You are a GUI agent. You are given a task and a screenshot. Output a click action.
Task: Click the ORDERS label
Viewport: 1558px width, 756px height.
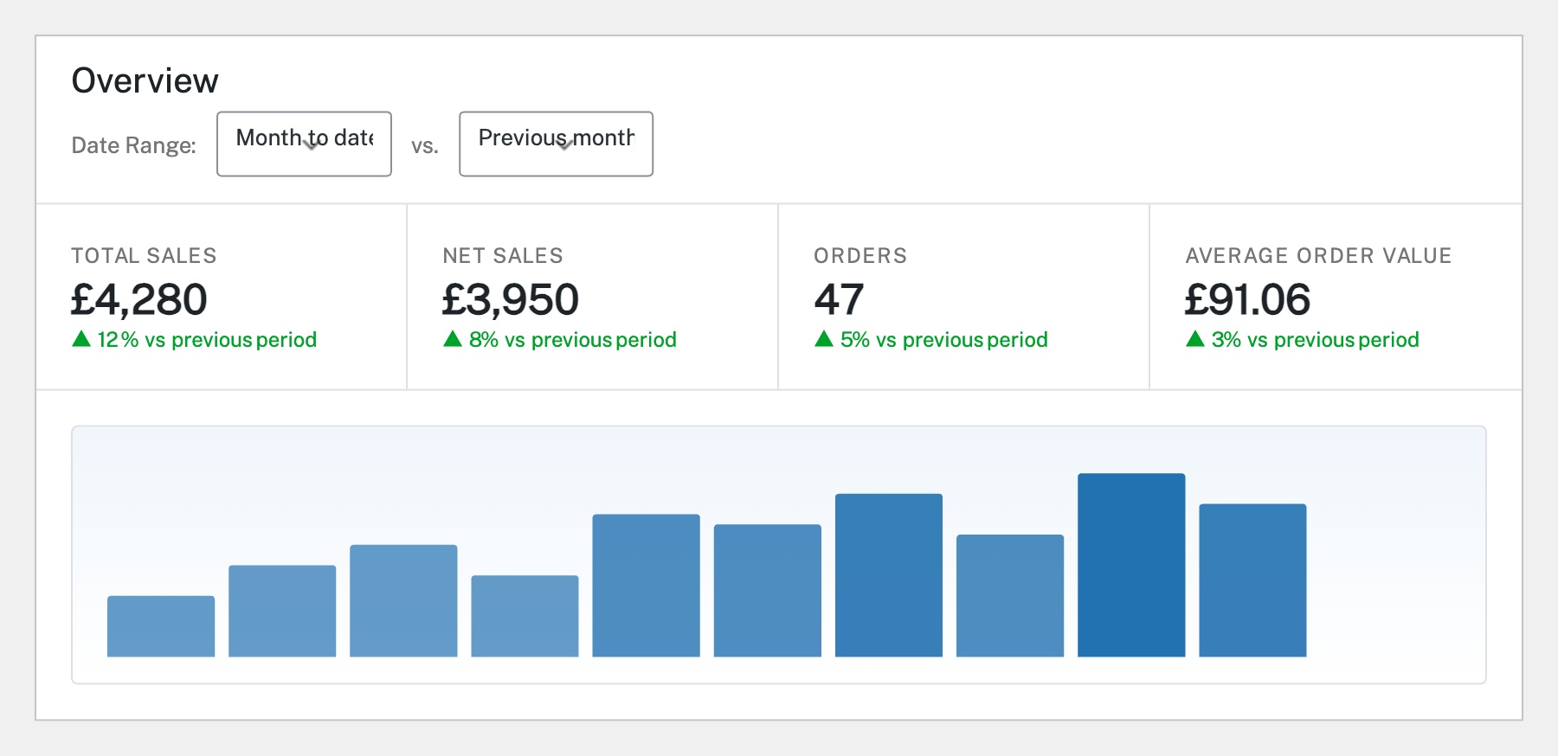click(860, 255)
